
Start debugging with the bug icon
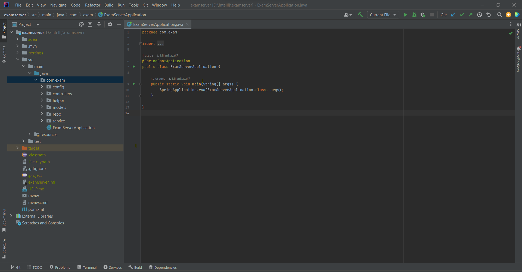point(414,15)
